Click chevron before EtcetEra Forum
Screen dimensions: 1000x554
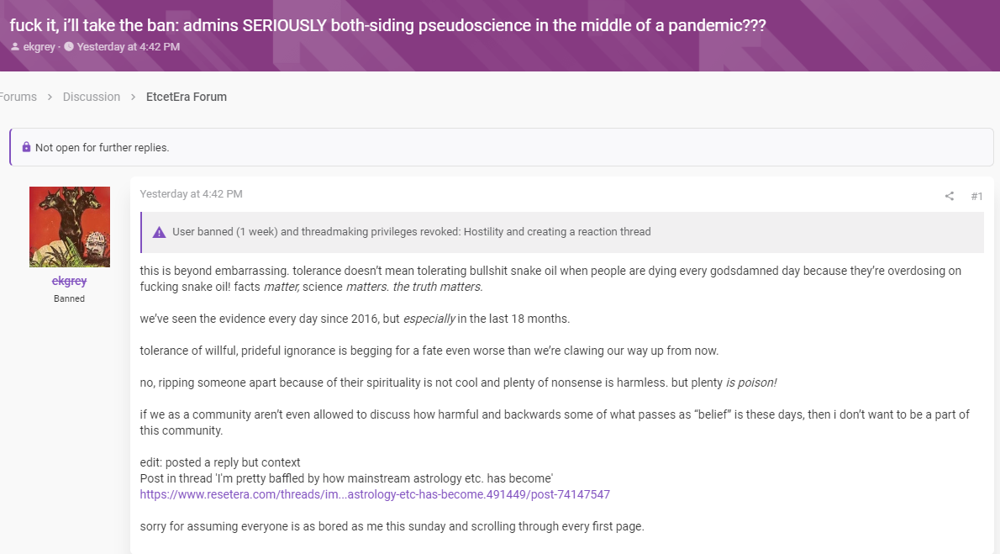[x=134, y=97]
